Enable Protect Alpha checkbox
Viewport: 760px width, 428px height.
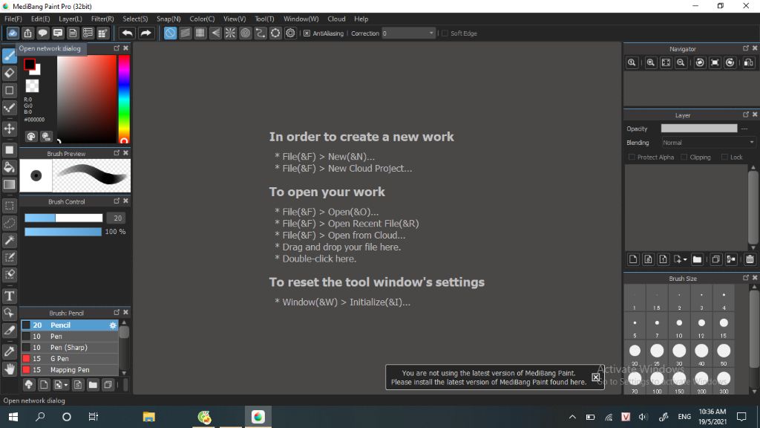coord(632,158)
